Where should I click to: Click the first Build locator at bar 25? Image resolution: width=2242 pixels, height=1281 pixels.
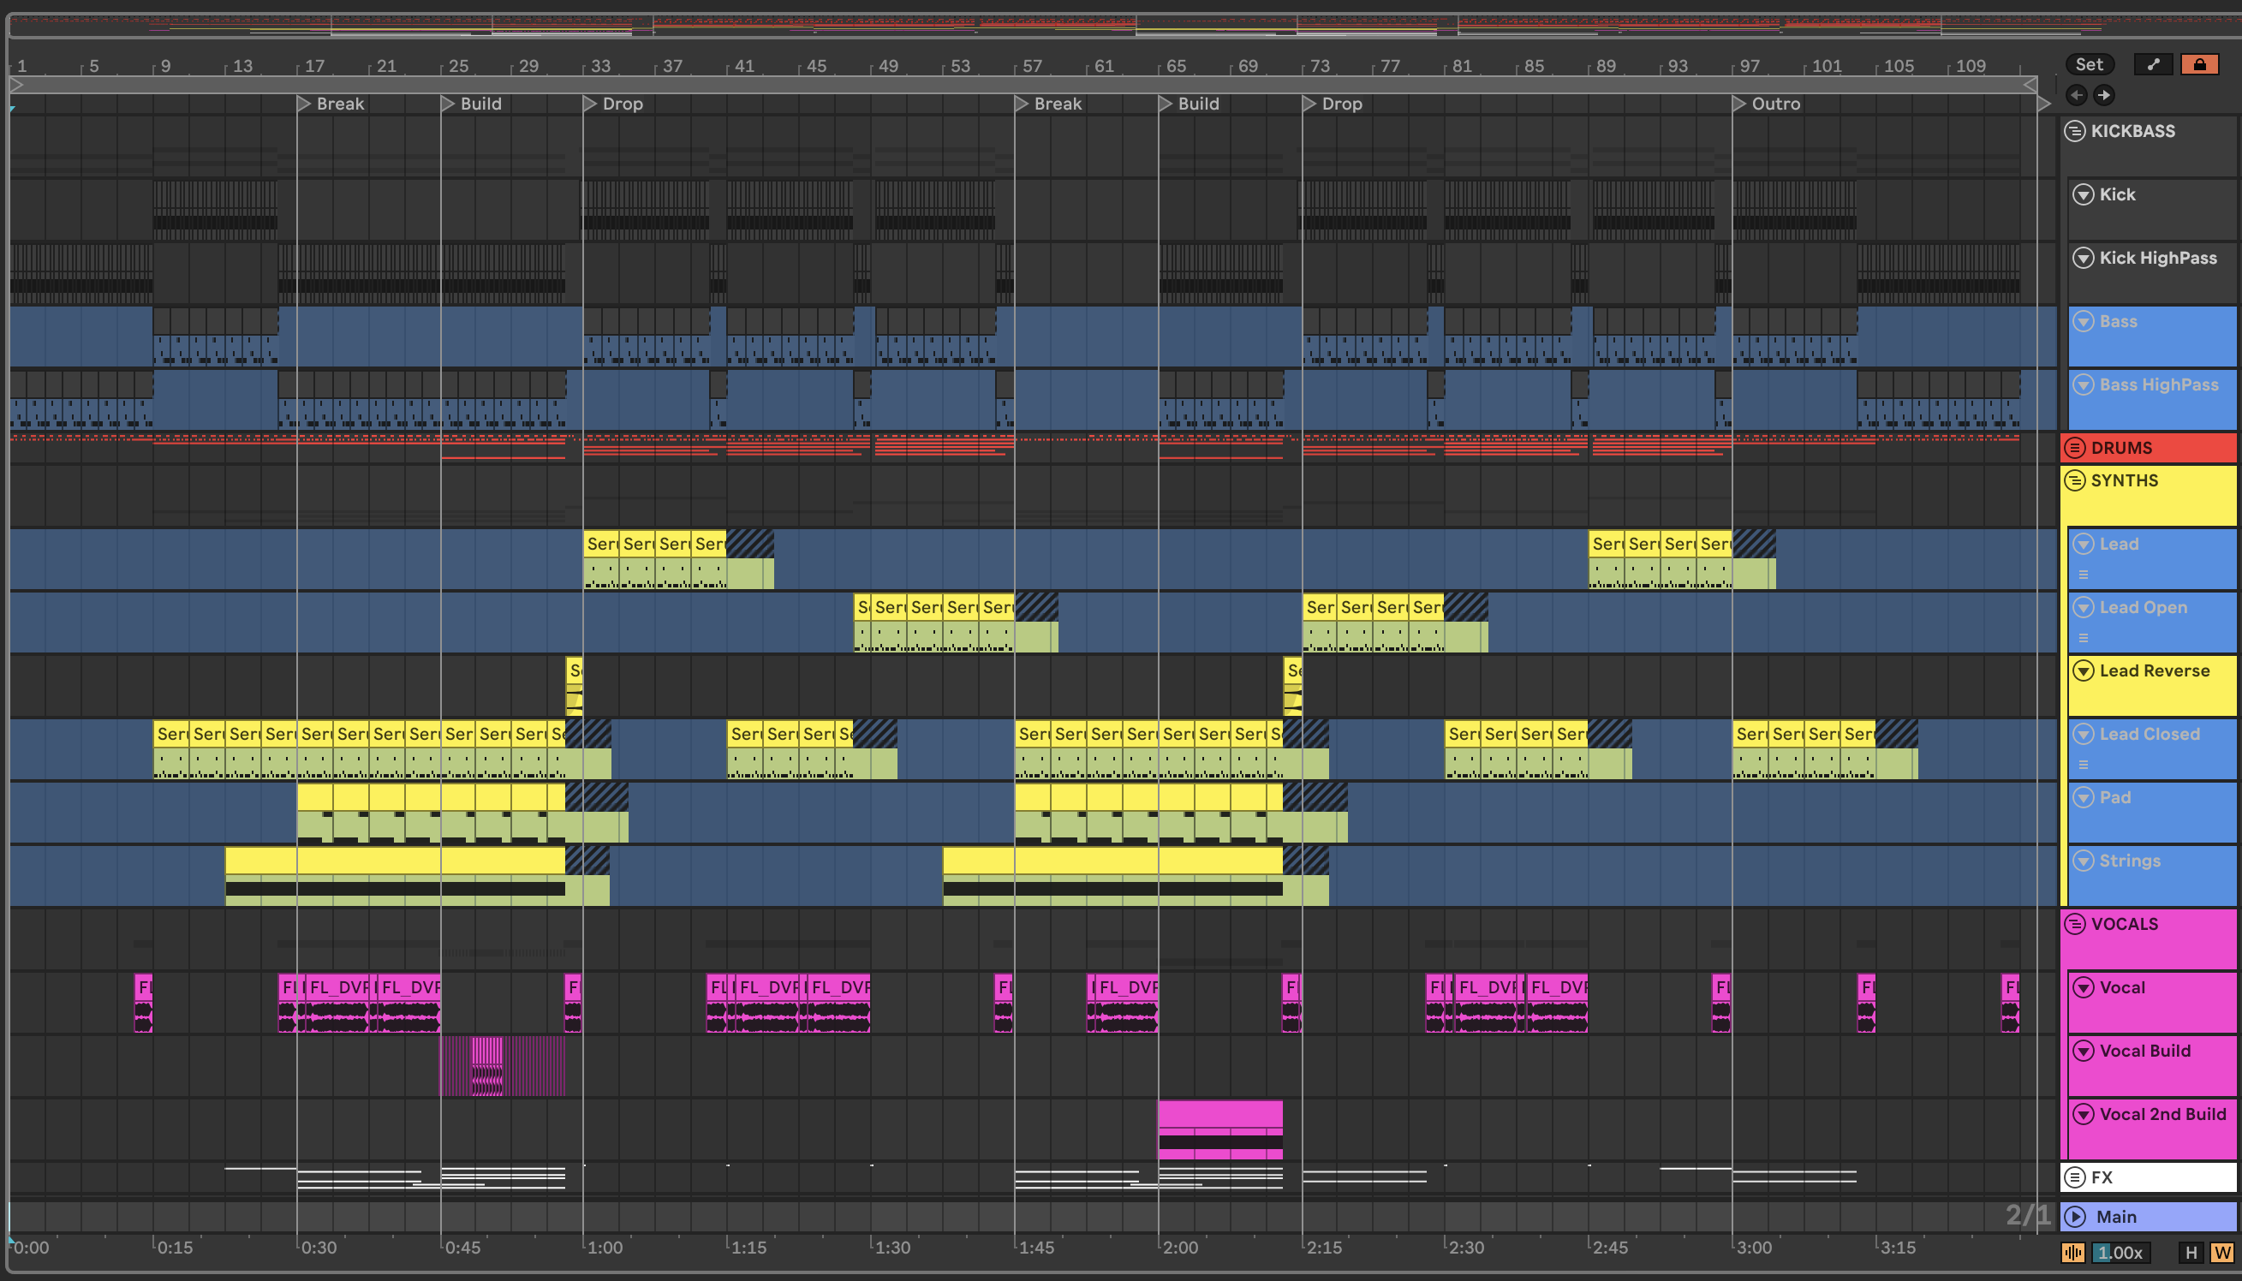(473, 104)
